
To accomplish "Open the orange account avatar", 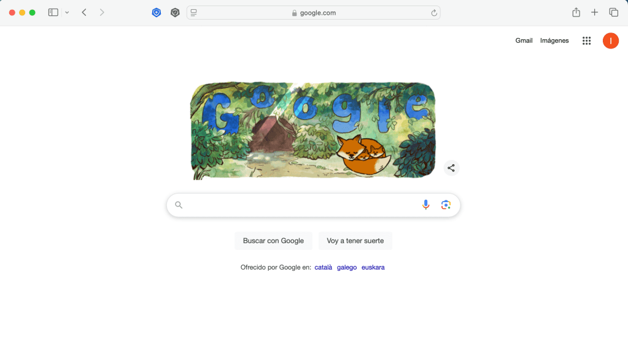I will pyautogui.click(x=610, y=40).
